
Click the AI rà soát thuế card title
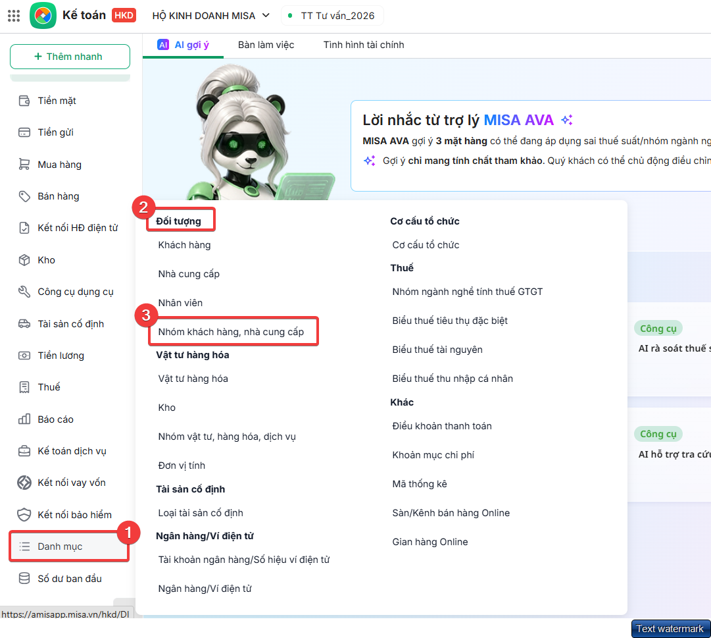(x=675, y=348)
